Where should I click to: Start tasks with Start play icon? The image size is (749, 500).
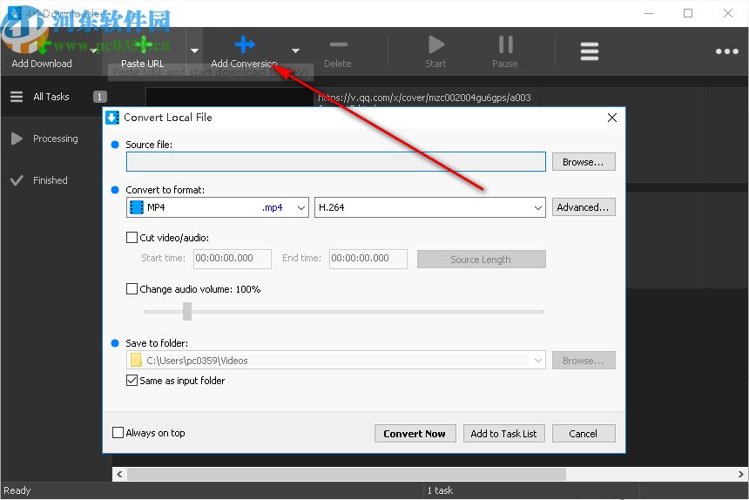pos(435,44)
